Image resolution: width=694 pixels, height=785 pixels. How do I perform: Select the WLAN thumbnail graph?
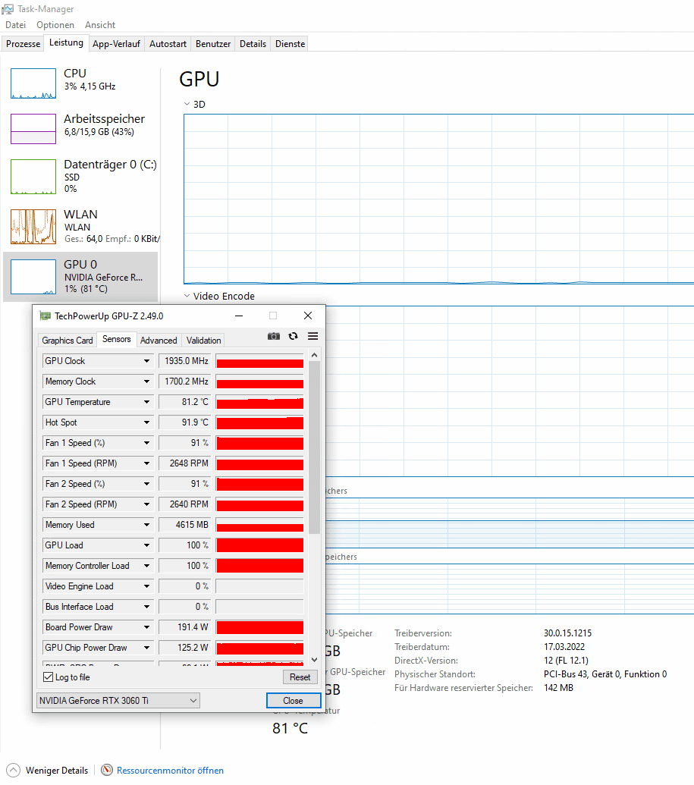click(33, 227)
